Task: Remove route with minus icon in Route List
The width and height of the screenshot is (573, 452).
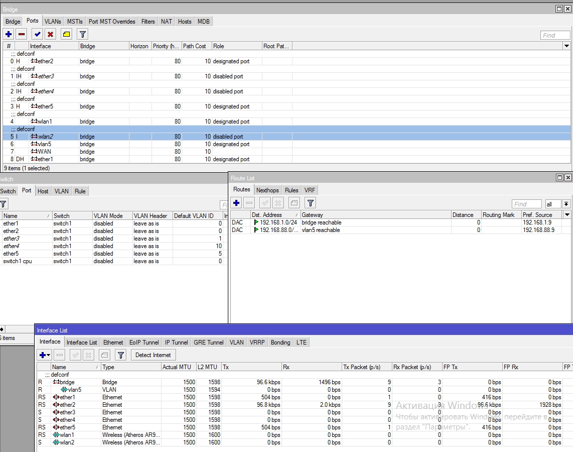Action: [249, 203]
